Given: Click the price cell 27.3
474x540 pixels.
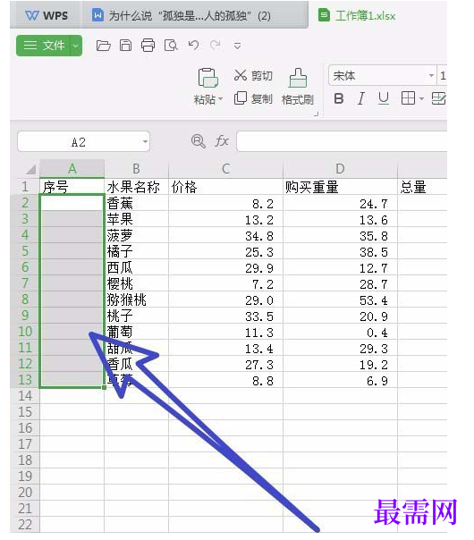Looking at the screenshot, I should pos(225,364).
